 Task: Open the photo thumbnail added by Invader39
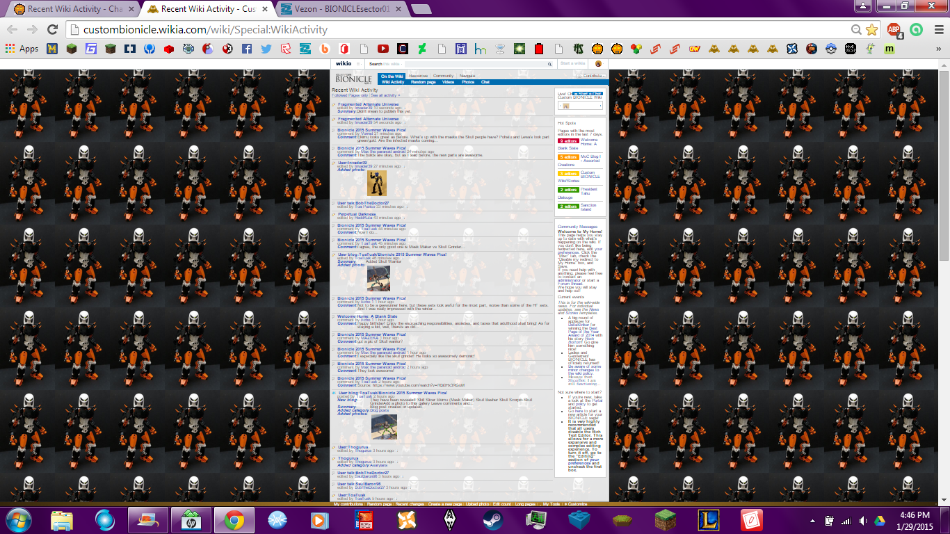point(376,184)
